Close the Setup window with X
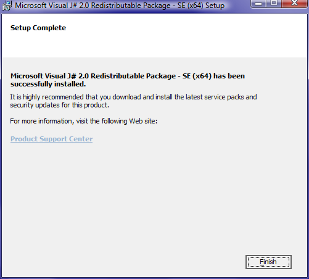This screenshot has width=309, height=279. (x=295, y=3)
